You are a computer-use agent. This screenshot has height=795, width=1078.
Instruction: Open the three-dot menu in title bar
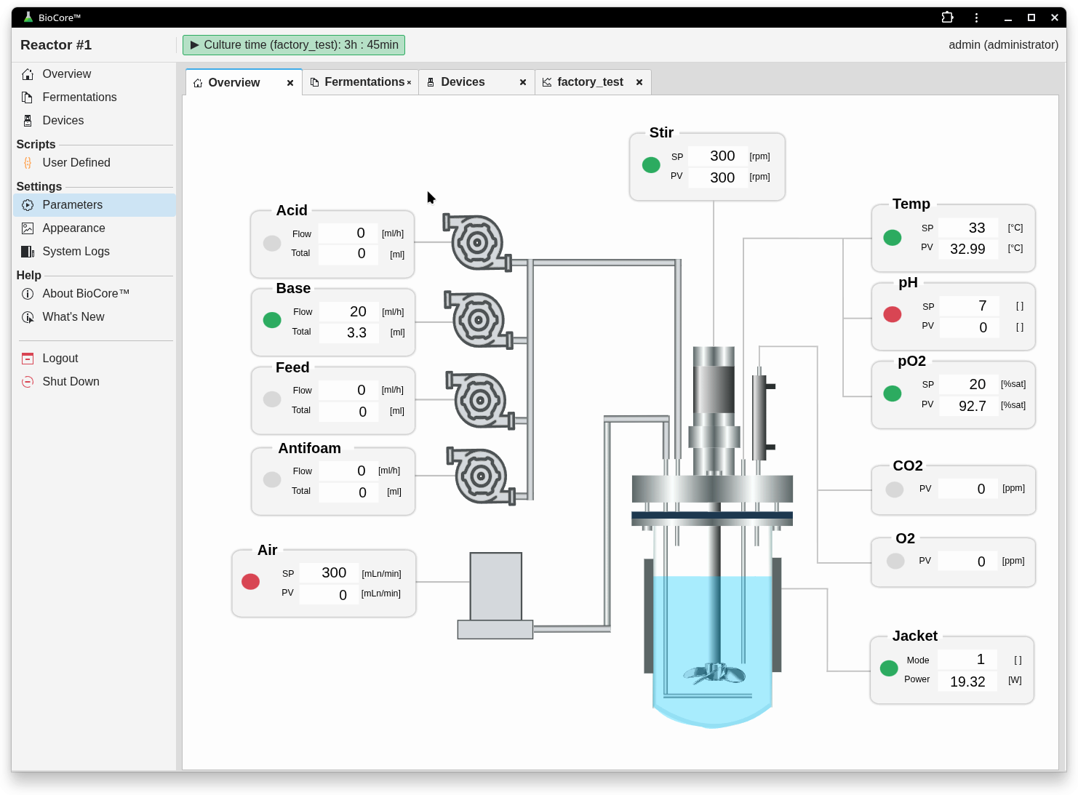point(976,17)
